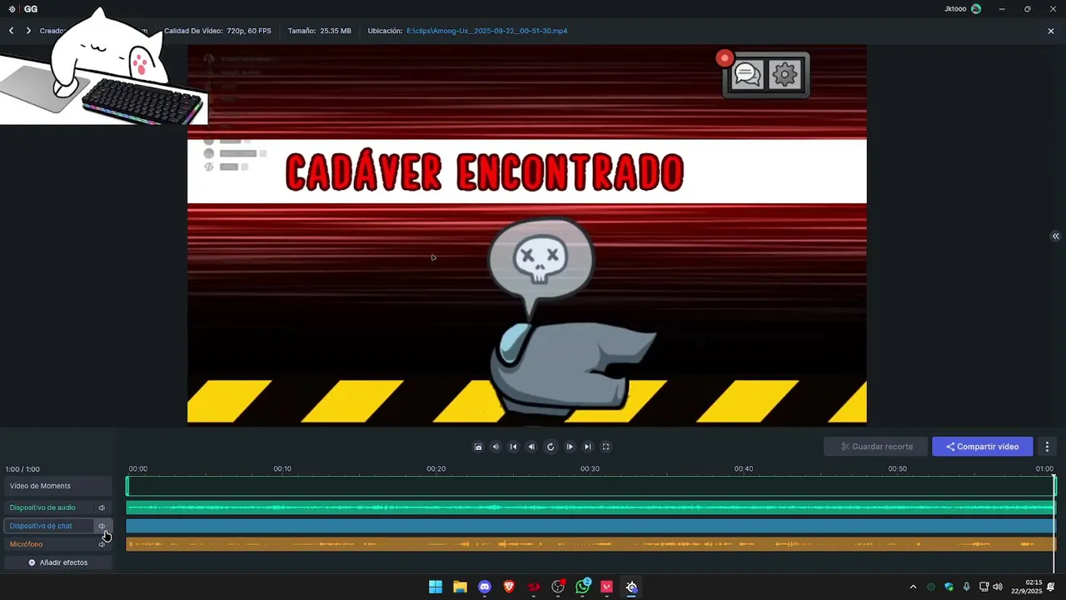
Task: Click the 00:10 mark on the timeline ruler
Action: 282,469
